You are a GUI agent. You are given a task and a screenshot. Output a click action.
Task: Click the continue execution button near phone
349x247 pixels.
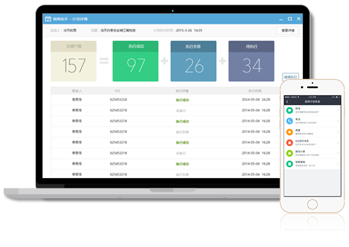coord(290,77)
